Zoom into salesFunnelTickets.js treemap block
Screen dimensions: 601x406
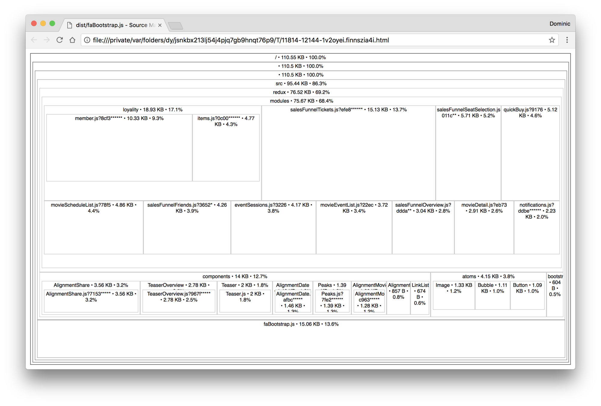click(x=348, y=153)
